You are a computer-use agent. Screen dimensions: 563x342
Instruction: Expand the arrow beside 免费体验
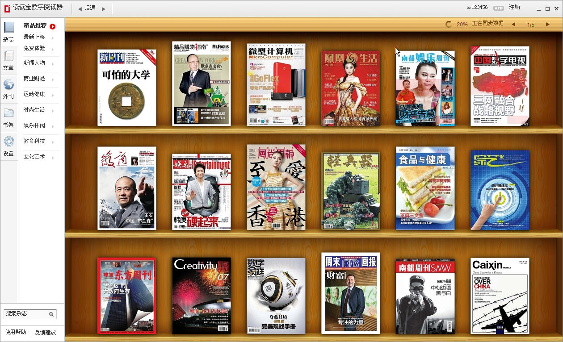tap(53, 49)
